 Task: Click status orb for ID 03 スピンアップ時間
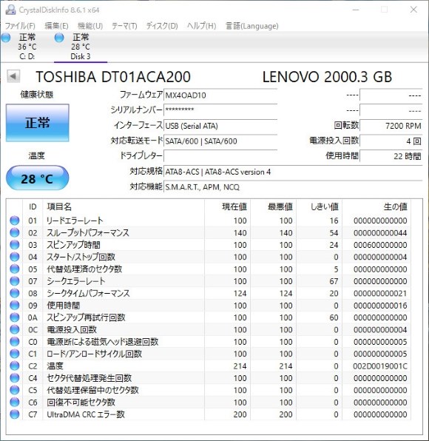point(15,245)
